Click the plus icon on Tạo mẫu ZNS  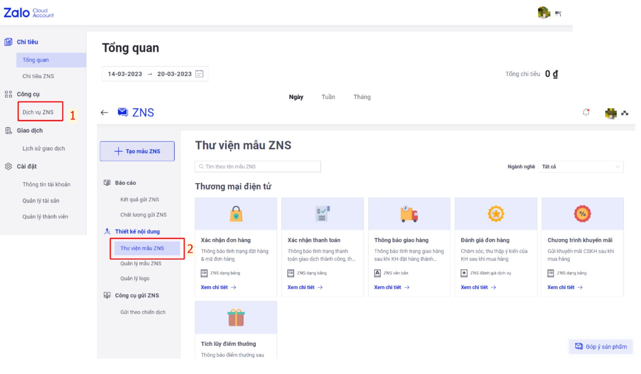click(118, 151)
